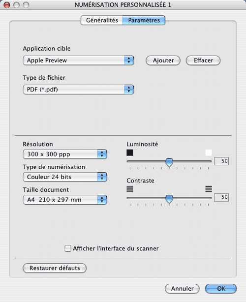Select the Paramètres tab
The width and height of the screenshot is (246, 302).
coord(144,20)
